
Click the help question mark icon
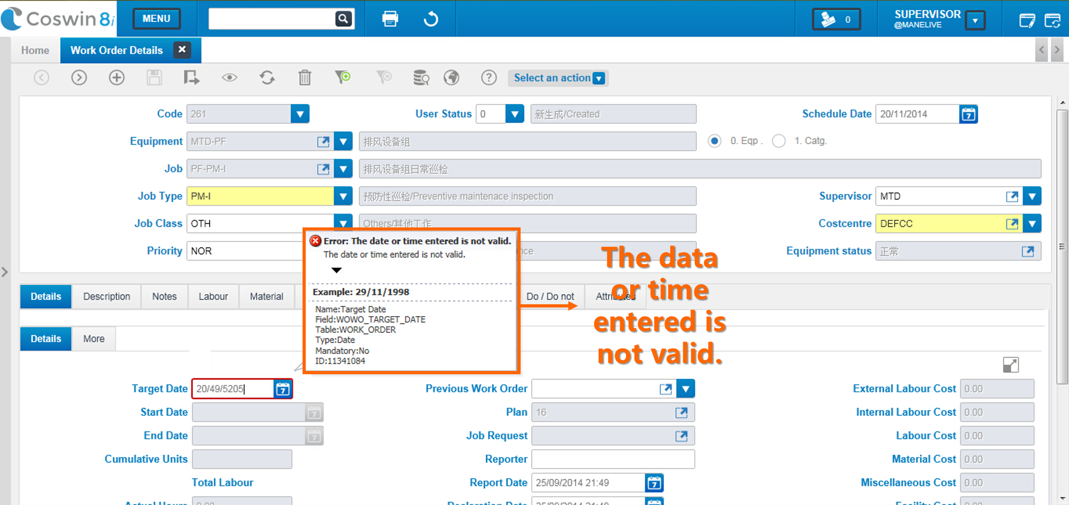489,78
